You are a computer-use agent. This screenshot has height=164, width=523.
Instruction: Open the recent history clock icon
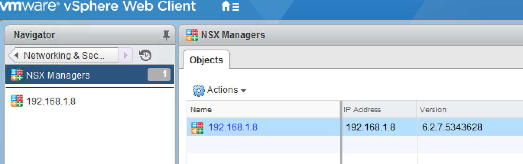[x=145, y=56]
